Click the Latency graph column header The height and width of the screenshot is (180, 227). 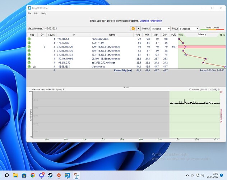(x=202, y=35)
